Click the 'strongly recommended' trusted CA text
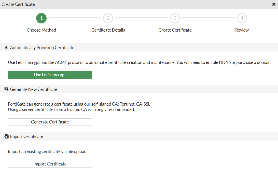 pyautogui.click(x=71, y=109)
